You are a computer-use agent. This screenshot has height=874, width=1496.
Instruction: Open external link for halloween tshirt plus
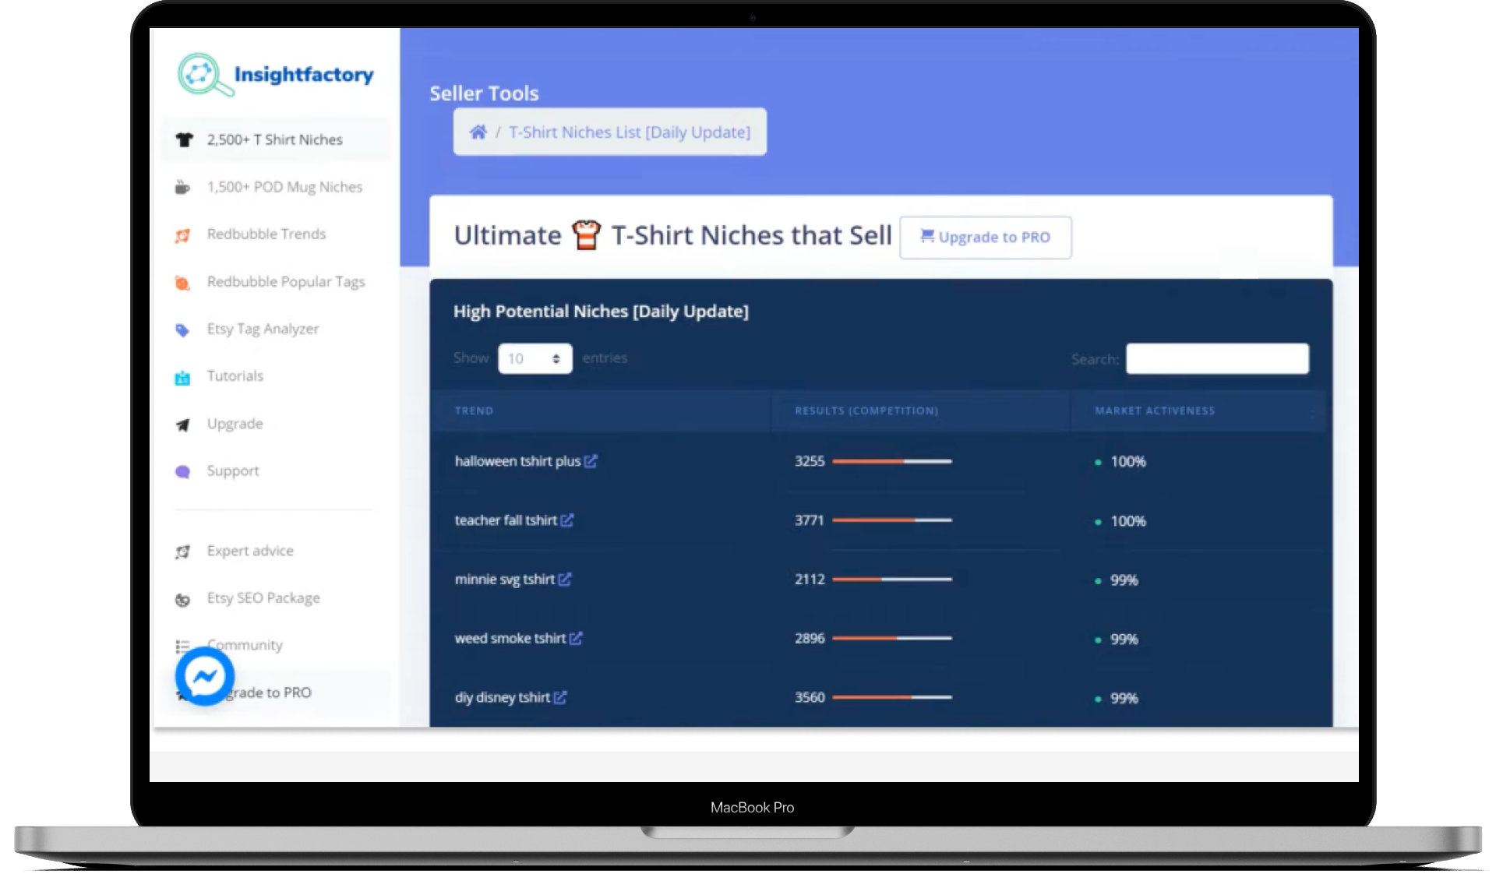click(591, 461)
